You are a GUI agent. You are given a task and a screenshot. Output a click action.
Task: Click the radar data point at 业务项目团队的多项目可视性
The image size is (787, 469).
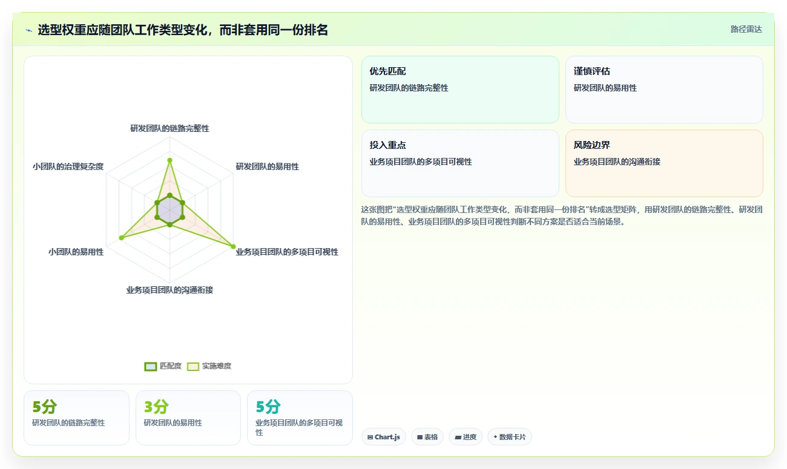[x=233, y=246]
